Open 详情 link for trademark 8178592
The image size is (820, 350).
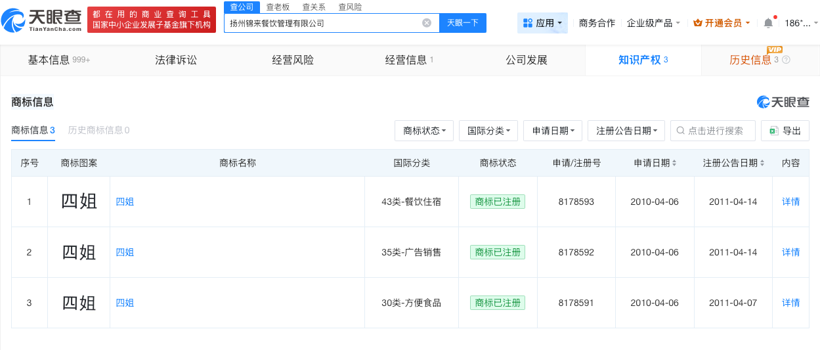pos(790,252)
